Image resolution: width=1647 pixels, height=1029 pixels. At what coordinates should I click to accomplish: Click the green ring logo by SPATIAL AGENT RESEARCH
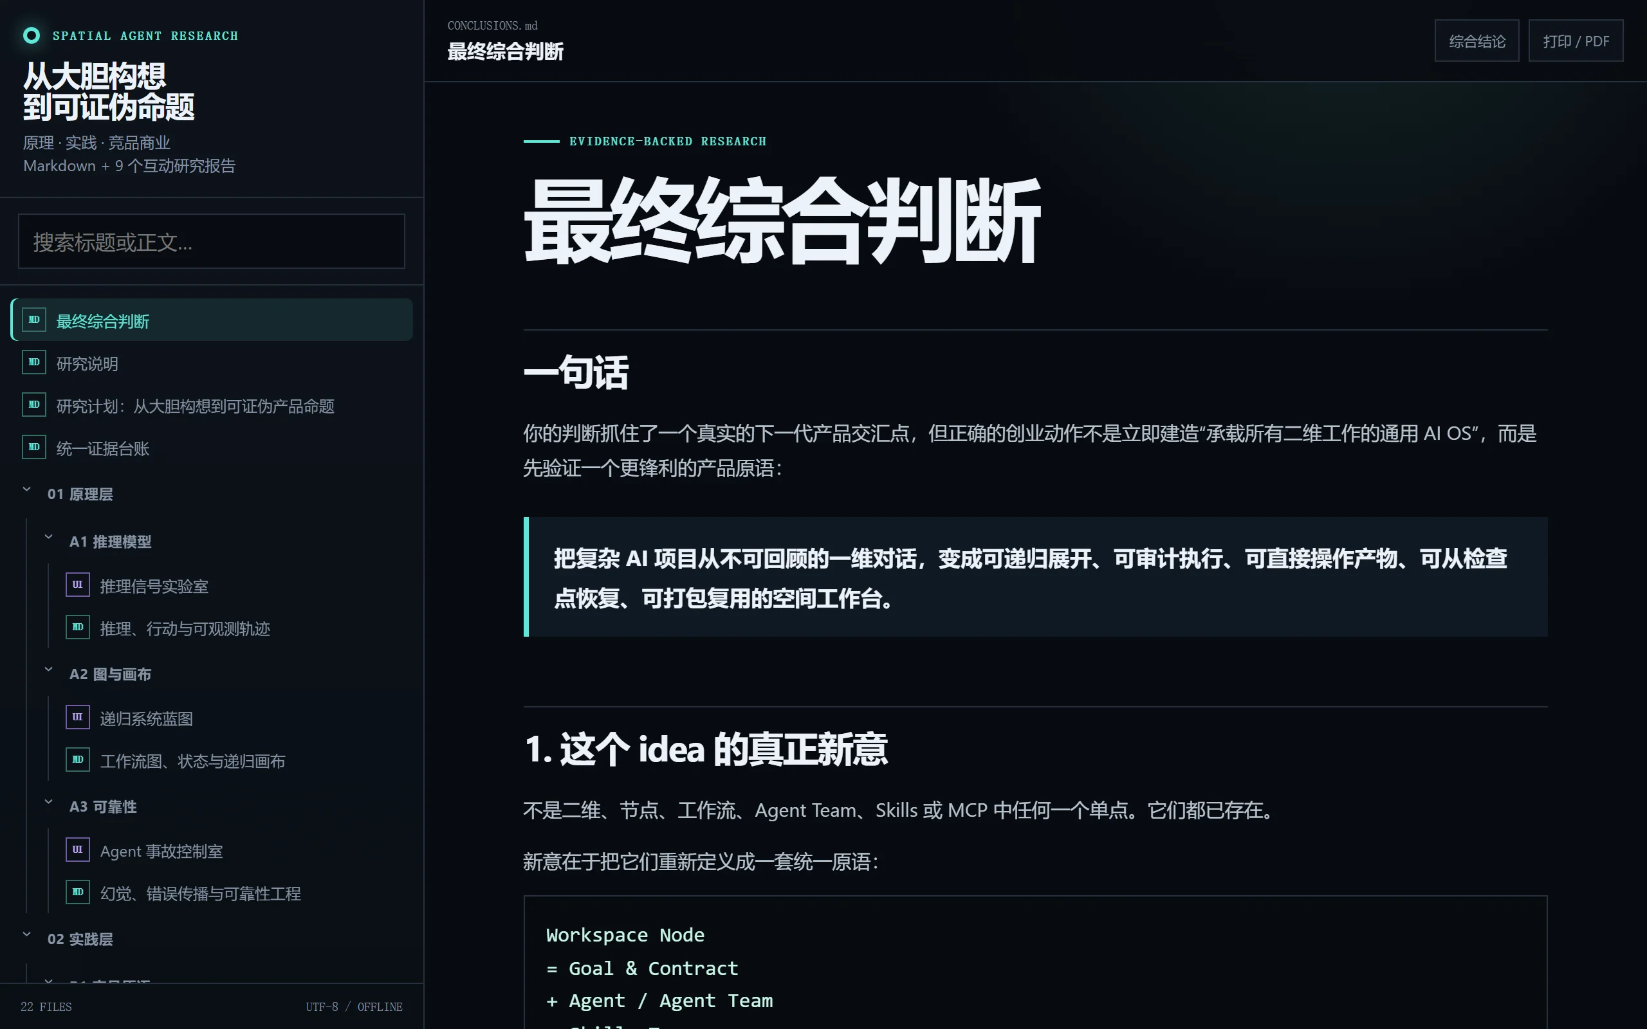pyautogui.click(x=32, y=35)
